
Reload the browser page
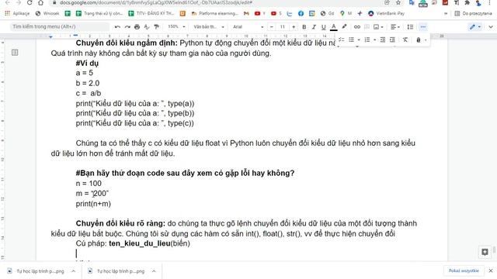[30, 2]
